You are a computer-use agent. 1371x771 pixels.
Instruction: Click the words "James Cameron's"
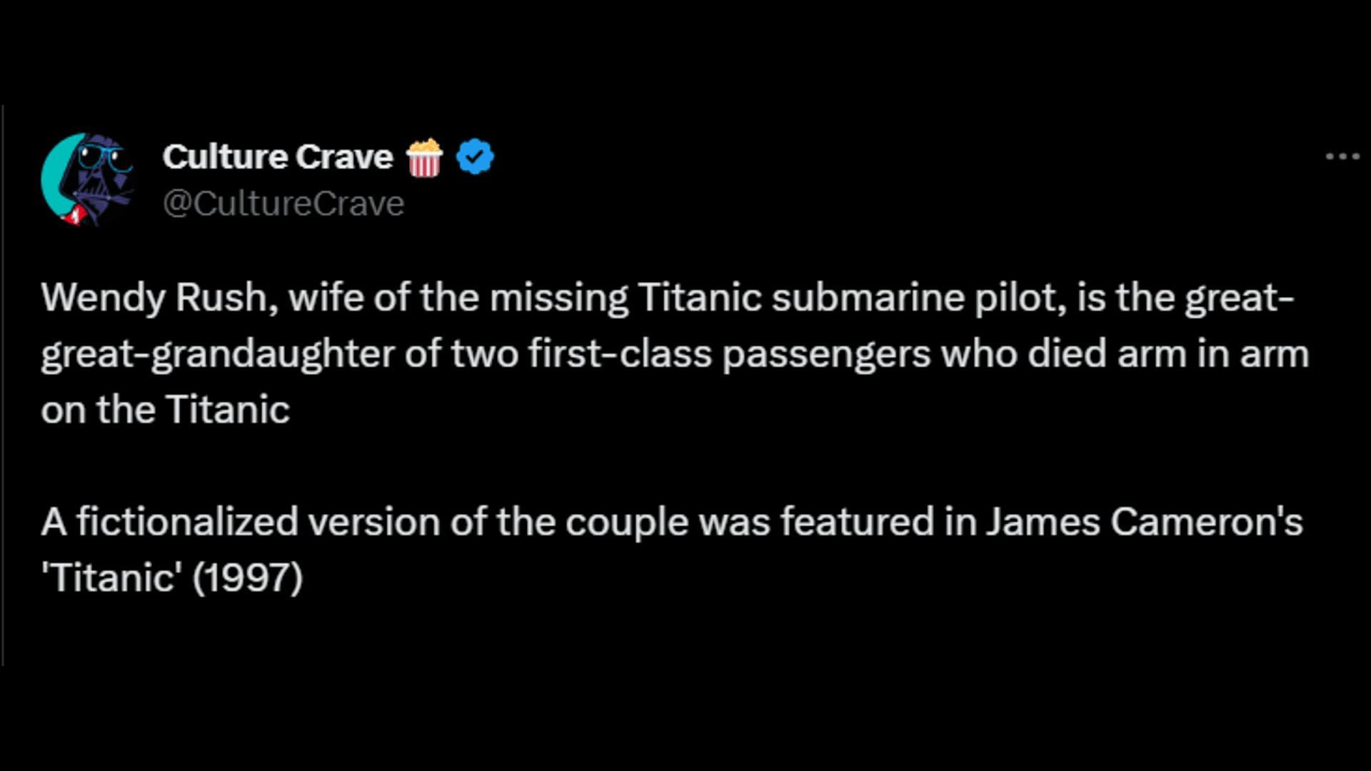(x=1145, y=522)
